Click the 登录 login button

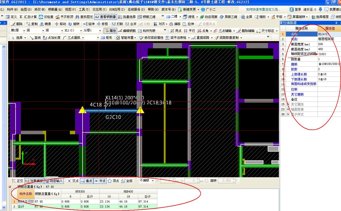click(295, 9)
